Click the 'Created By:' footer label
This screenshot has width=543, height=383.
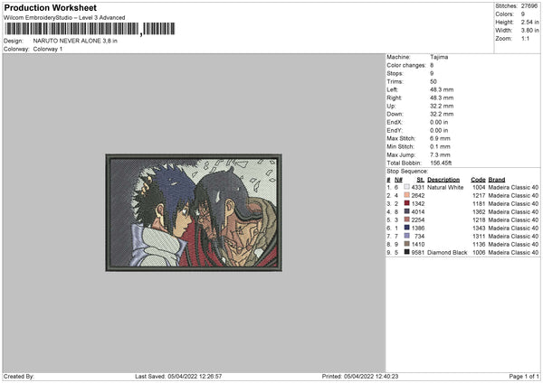point(19,376)
